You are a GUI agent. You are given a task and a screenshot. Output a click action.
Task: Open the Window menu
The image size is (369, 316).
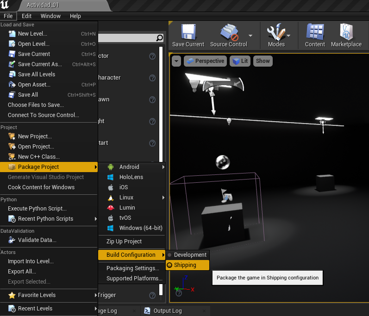click(x=50, y=16)
